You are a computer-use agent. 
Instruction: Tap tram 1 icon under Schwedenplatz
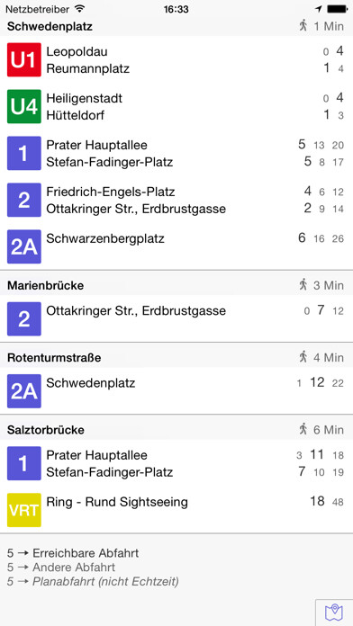point(24,153)
